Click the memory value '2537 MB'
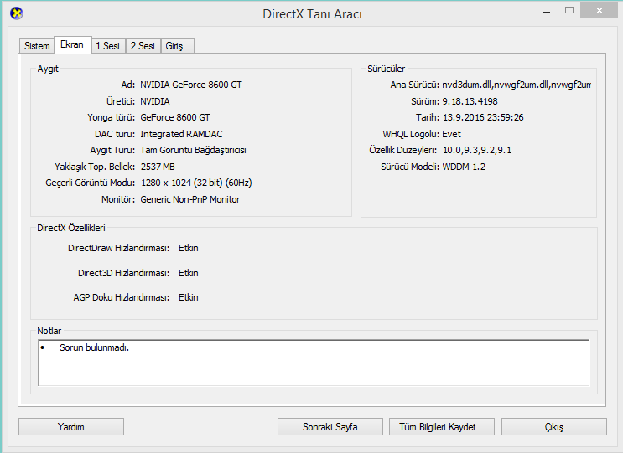623x453 pixels. click(x=158, y=167)
